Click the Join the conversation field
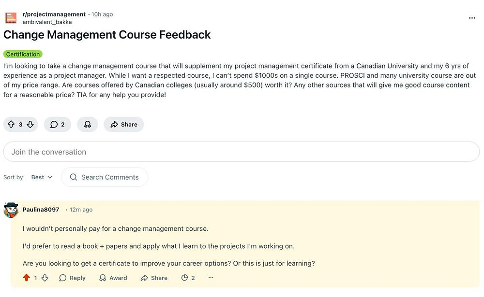This screenshot has width=484, height=297. (241, 152)
